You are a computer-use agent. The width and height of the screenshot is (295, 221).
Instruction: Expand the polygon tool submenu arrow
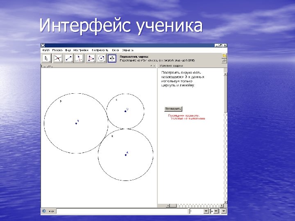pos(94,61)
